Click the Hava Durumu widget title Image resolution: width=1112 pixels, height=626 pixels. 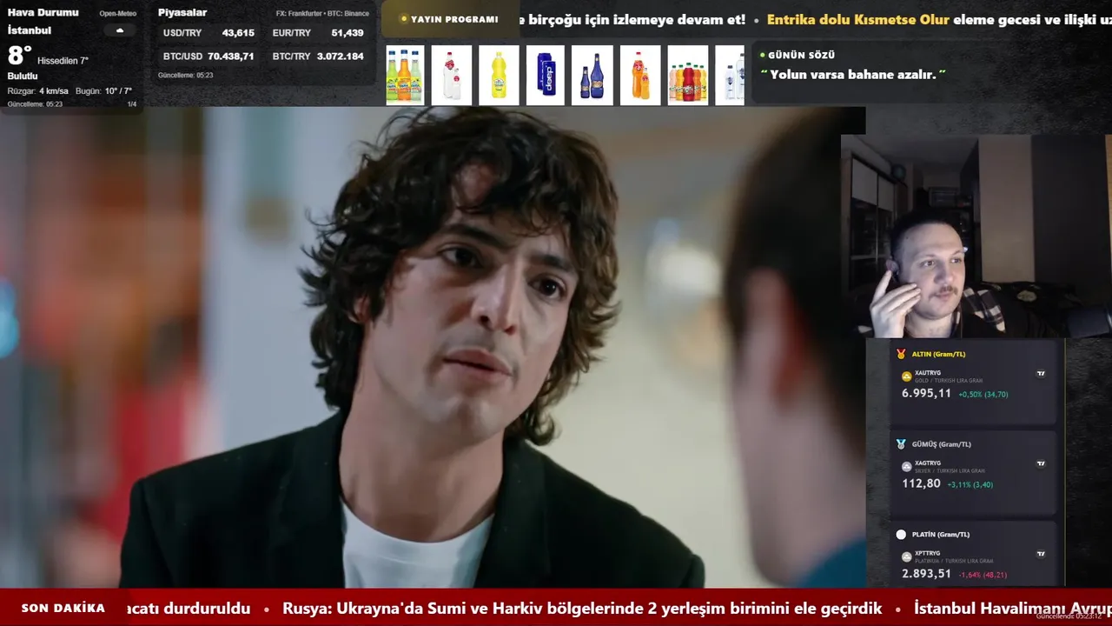[43, 12]
